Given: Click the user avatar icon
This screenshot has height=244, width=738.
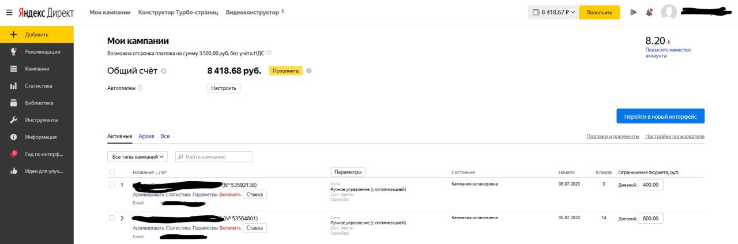Looking at the screenshot, I should click(669, 12).
